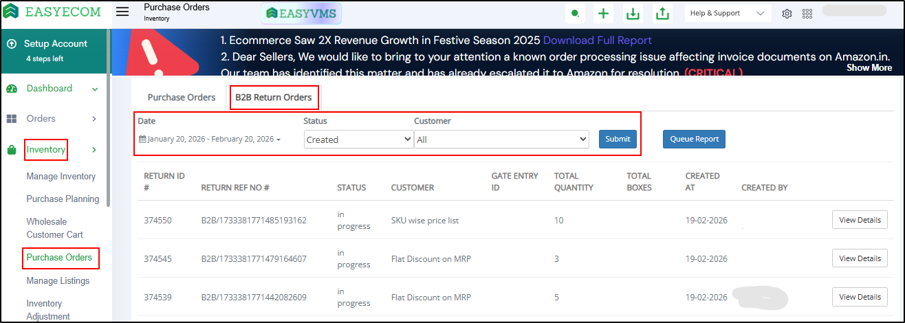The width and height of the screenshot is (905, 323).
Task: Switch to the Purchase Orders tab
Action: [182, 98]
